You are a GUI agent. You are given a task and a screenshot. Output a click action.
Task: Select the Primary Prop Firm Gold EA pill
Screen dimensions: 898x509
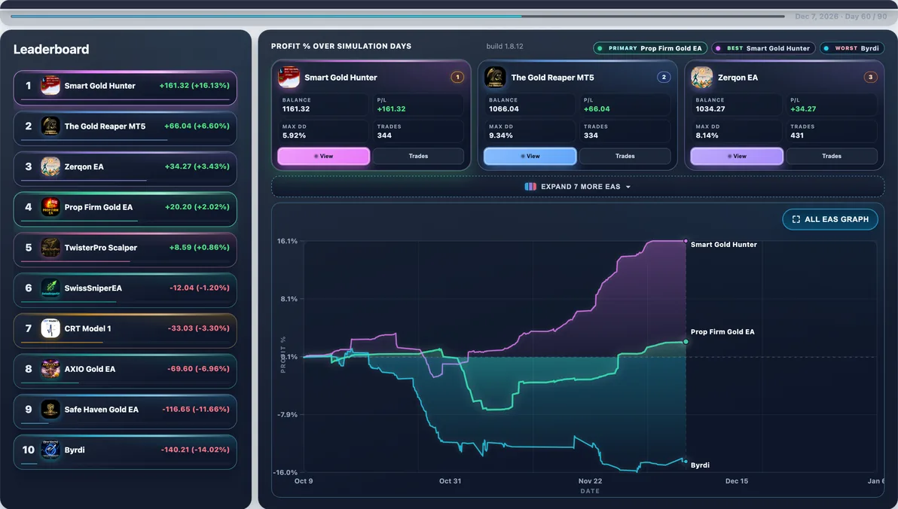pos(651,48)
